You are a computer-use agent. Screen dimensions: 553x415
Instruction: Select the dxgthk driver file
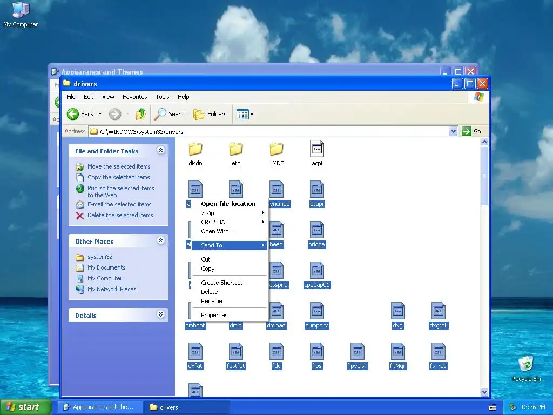439,316
